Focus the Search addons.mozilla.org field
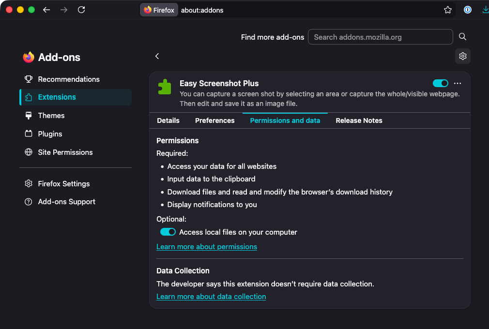 (x=380, y=37)
